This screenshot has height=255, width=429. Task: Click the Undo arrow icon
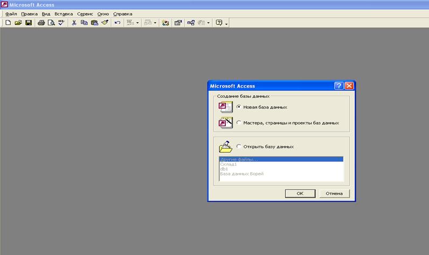[x=117, y=23]
